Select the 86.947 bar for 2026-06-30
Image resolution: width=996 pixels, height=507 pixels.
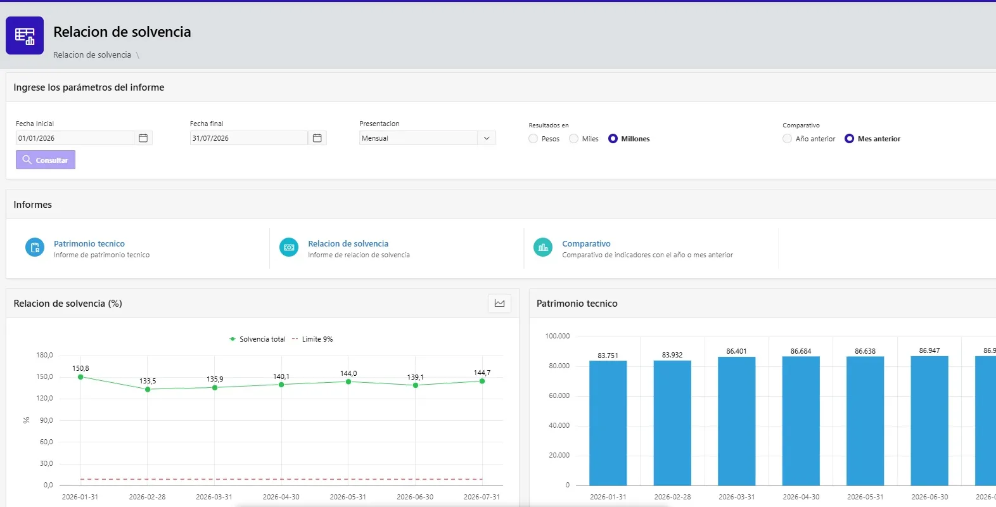929,421
